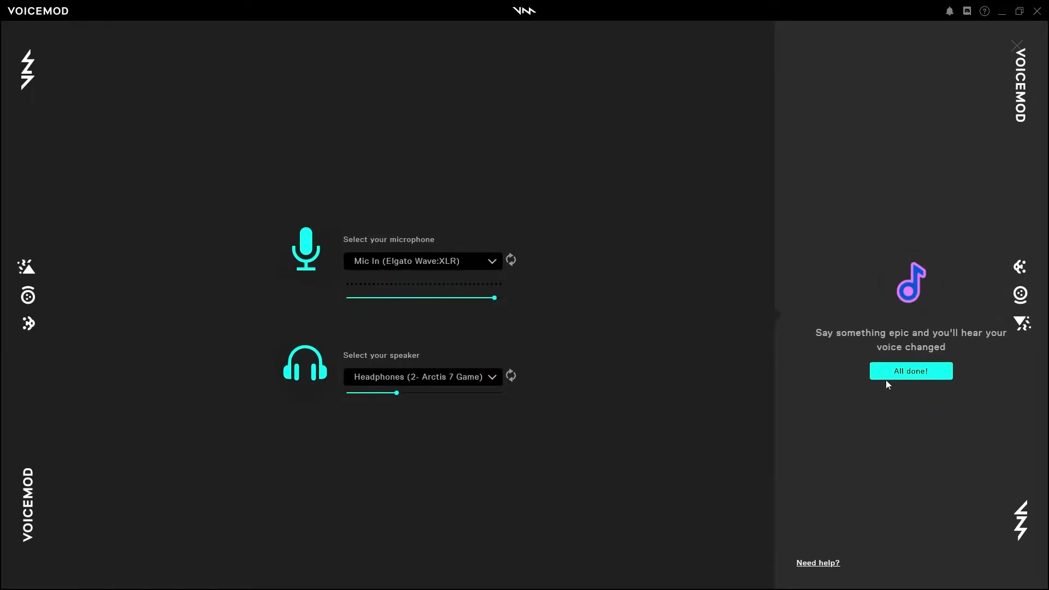Expand Mic In dropdown chevron arrow

(x=492, y=261)
